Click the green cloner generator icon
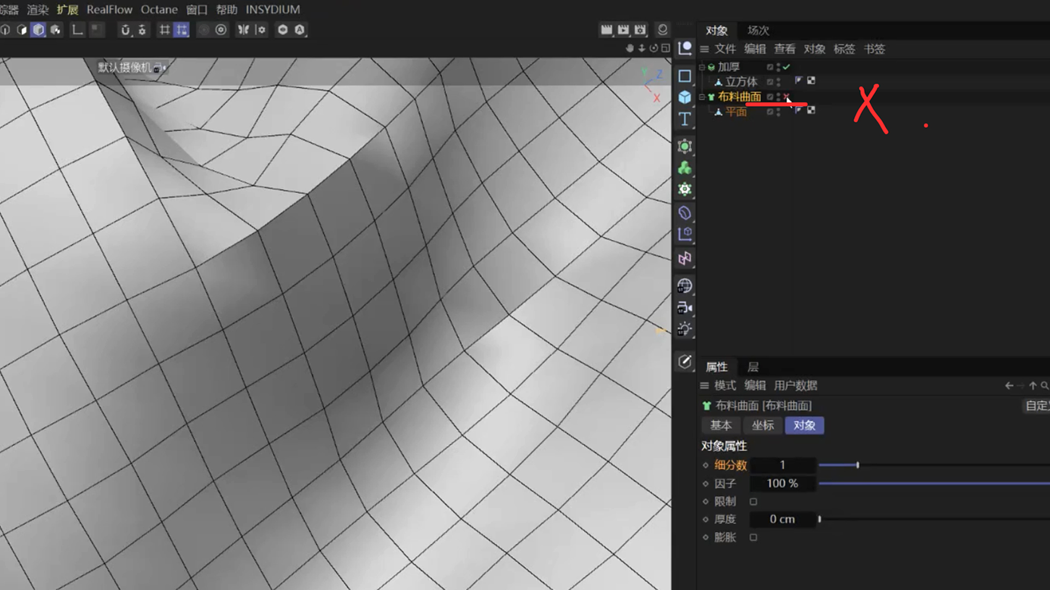This screenshot has height=590, width=1050. [685, 168]
